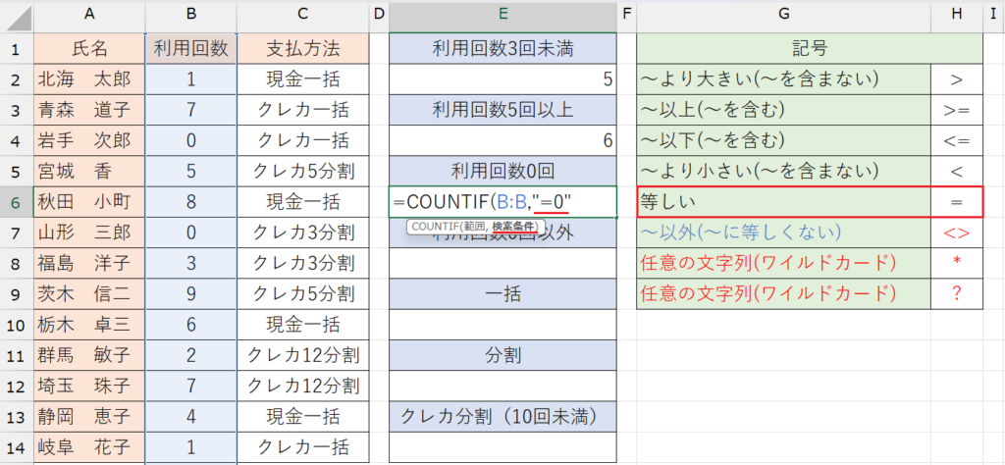Viewport: 1005px width, 465px height.
Task: Select cell 岩手 次郎
Action: coord(89,141)
